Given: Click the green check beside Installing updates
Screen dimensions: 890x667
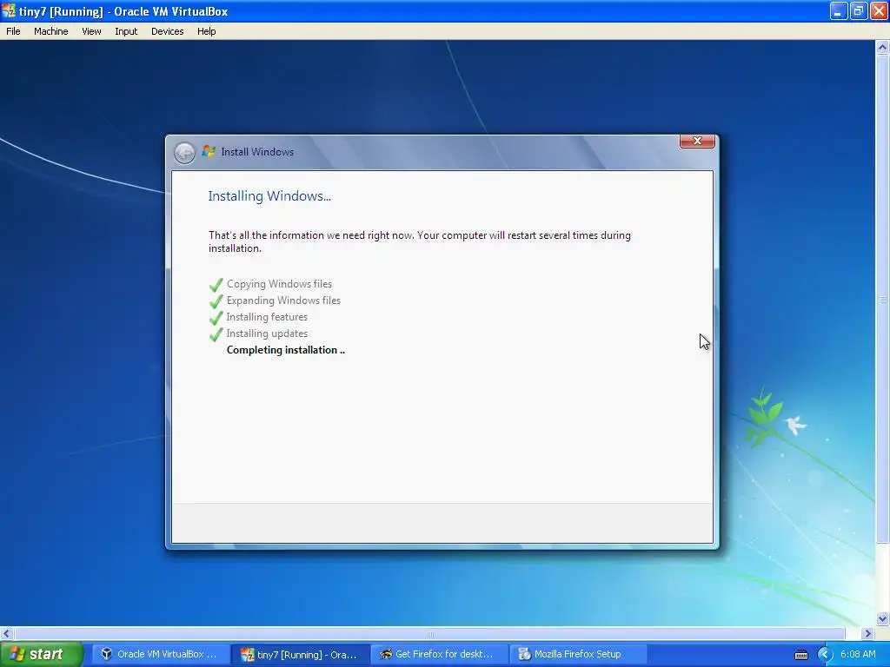Looking at the screenshot, I should point(216,334).
